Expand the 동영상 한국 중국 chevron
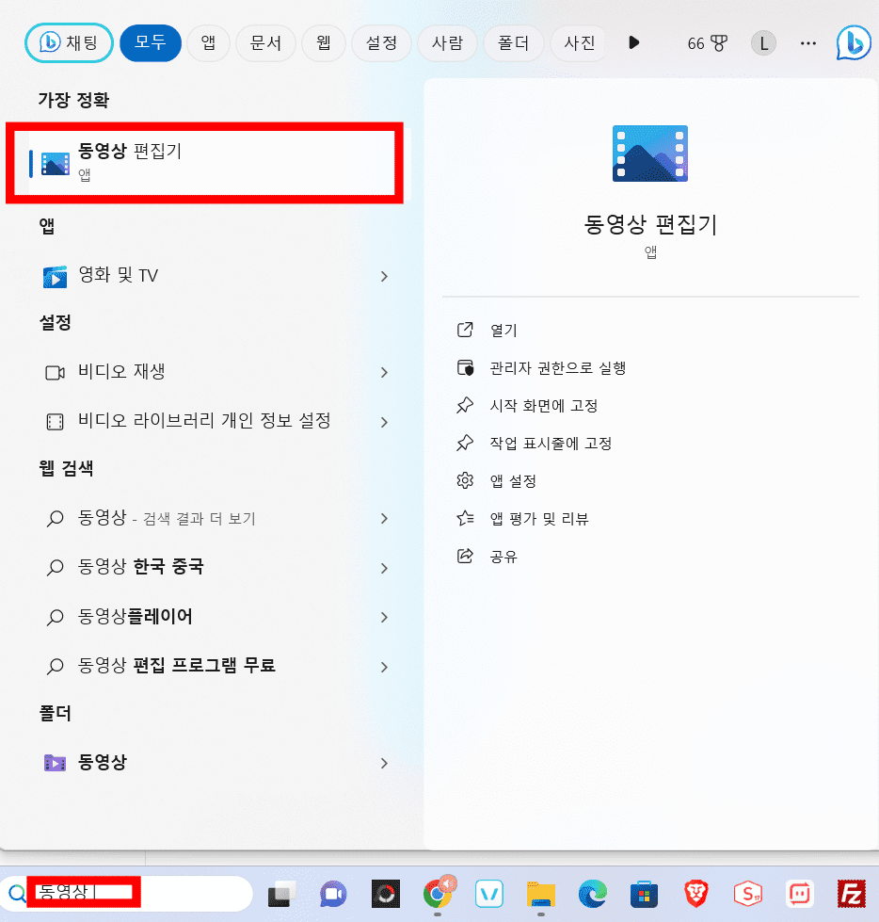Image resolution: width=879 pixels, height=922 pixels. [x=384, y=568]
